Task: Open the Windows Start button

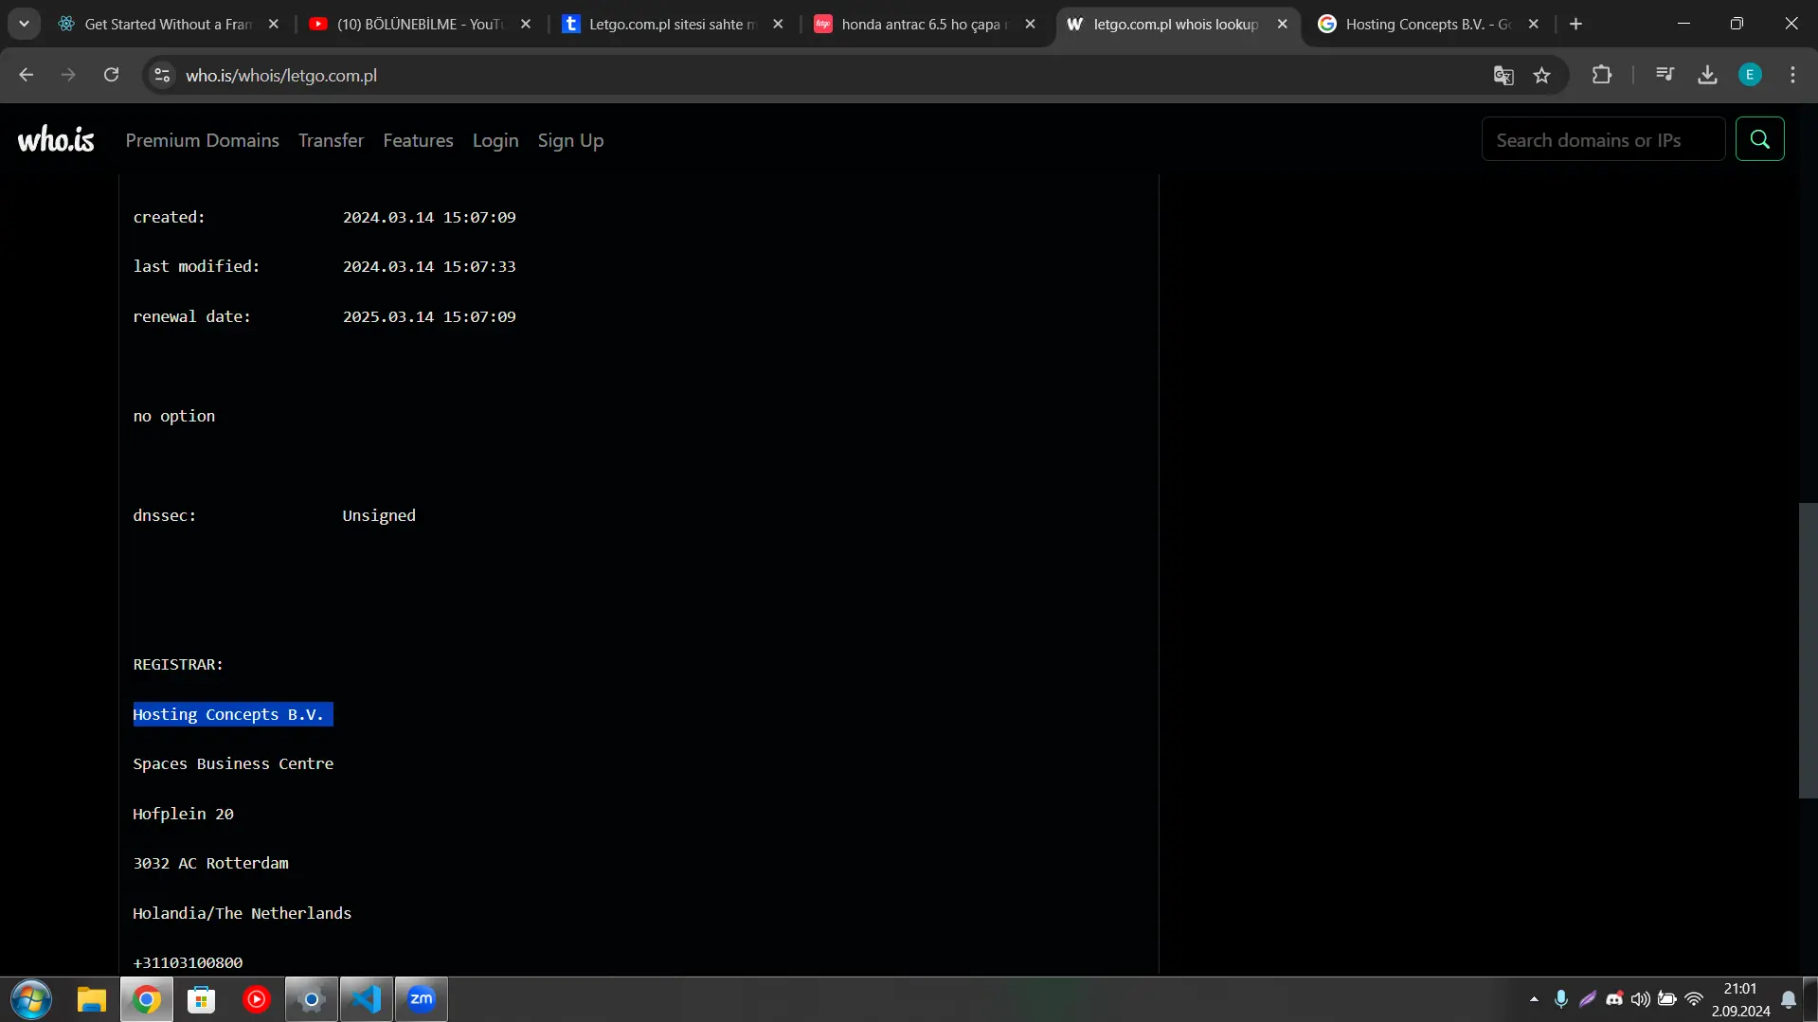Action: point(30,999)
